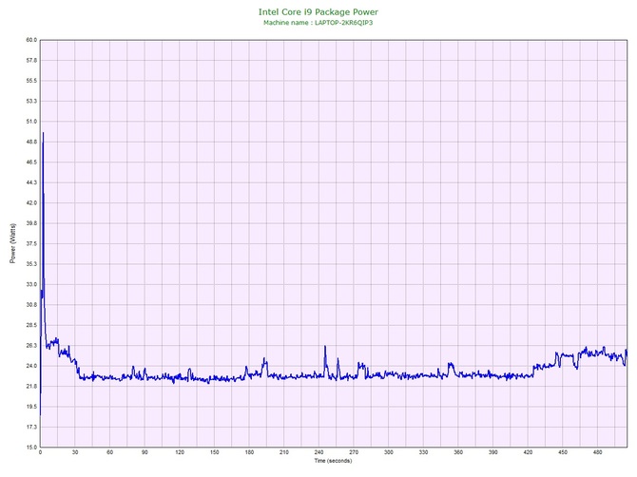Click the peak of the initial power spike
Image resolution: width=637 pixels, height=477 pixels.
tap(43, 133)
